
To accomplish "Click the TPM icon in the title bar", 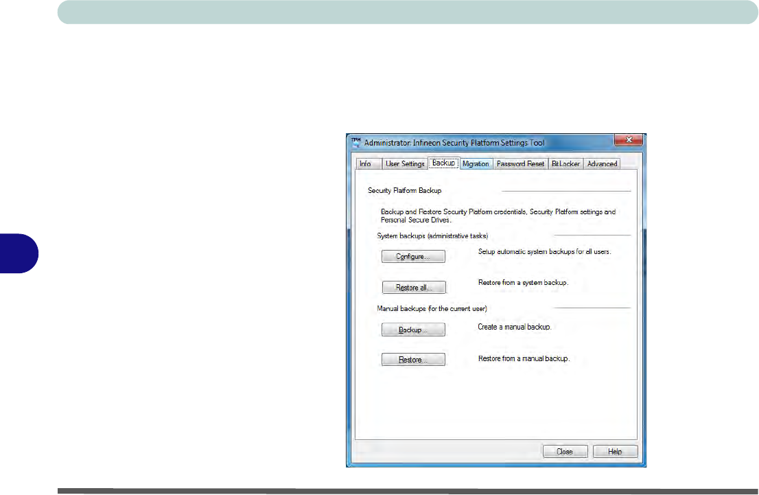I will [355, 142].
